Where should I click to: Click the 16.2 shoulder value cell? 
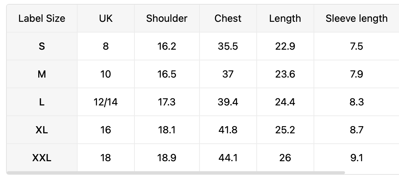pos(167,46)
